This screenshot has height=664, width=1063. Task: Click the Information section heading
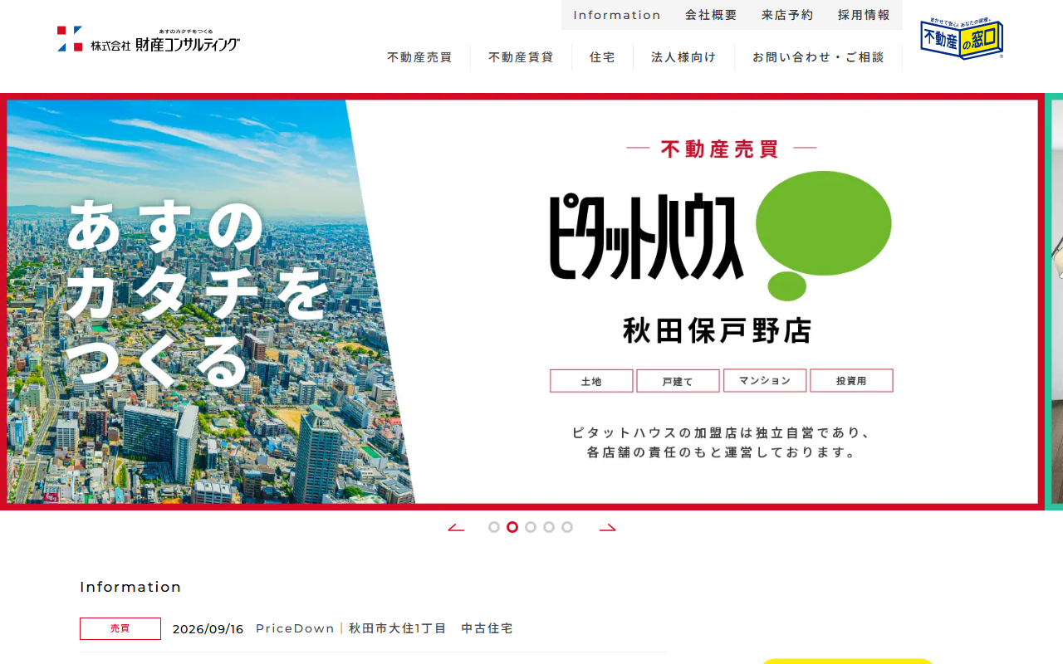[130, 587]
